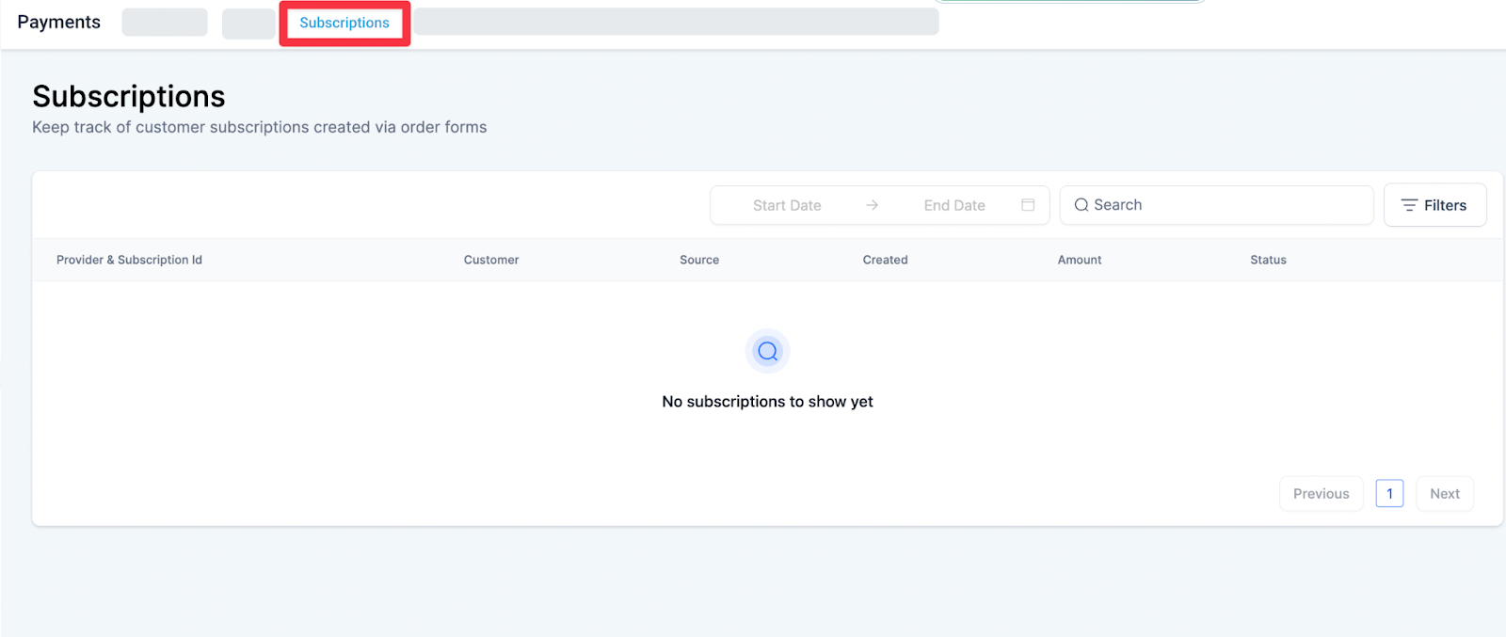Click the Amount column header
Image resolution: width=1506 pixels, height=637 pixels.
tap(1080, 260)
